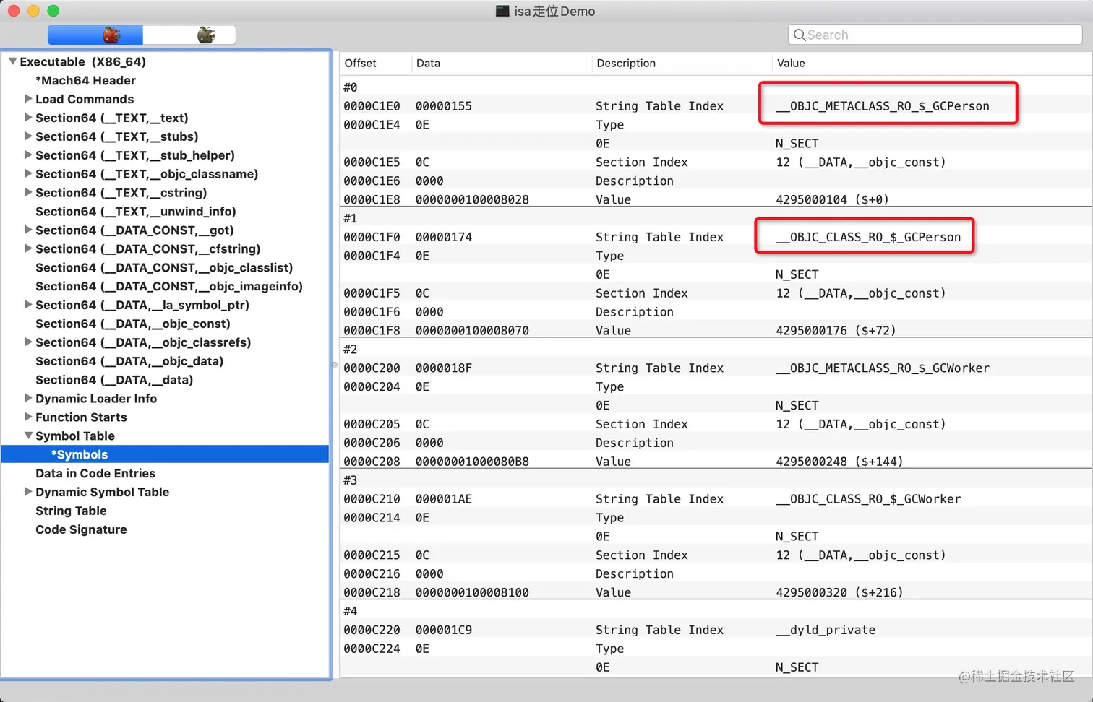Click the #3 symbol entry header row
The width and height of the screenshot is (1093, 702).
(716, 480)
